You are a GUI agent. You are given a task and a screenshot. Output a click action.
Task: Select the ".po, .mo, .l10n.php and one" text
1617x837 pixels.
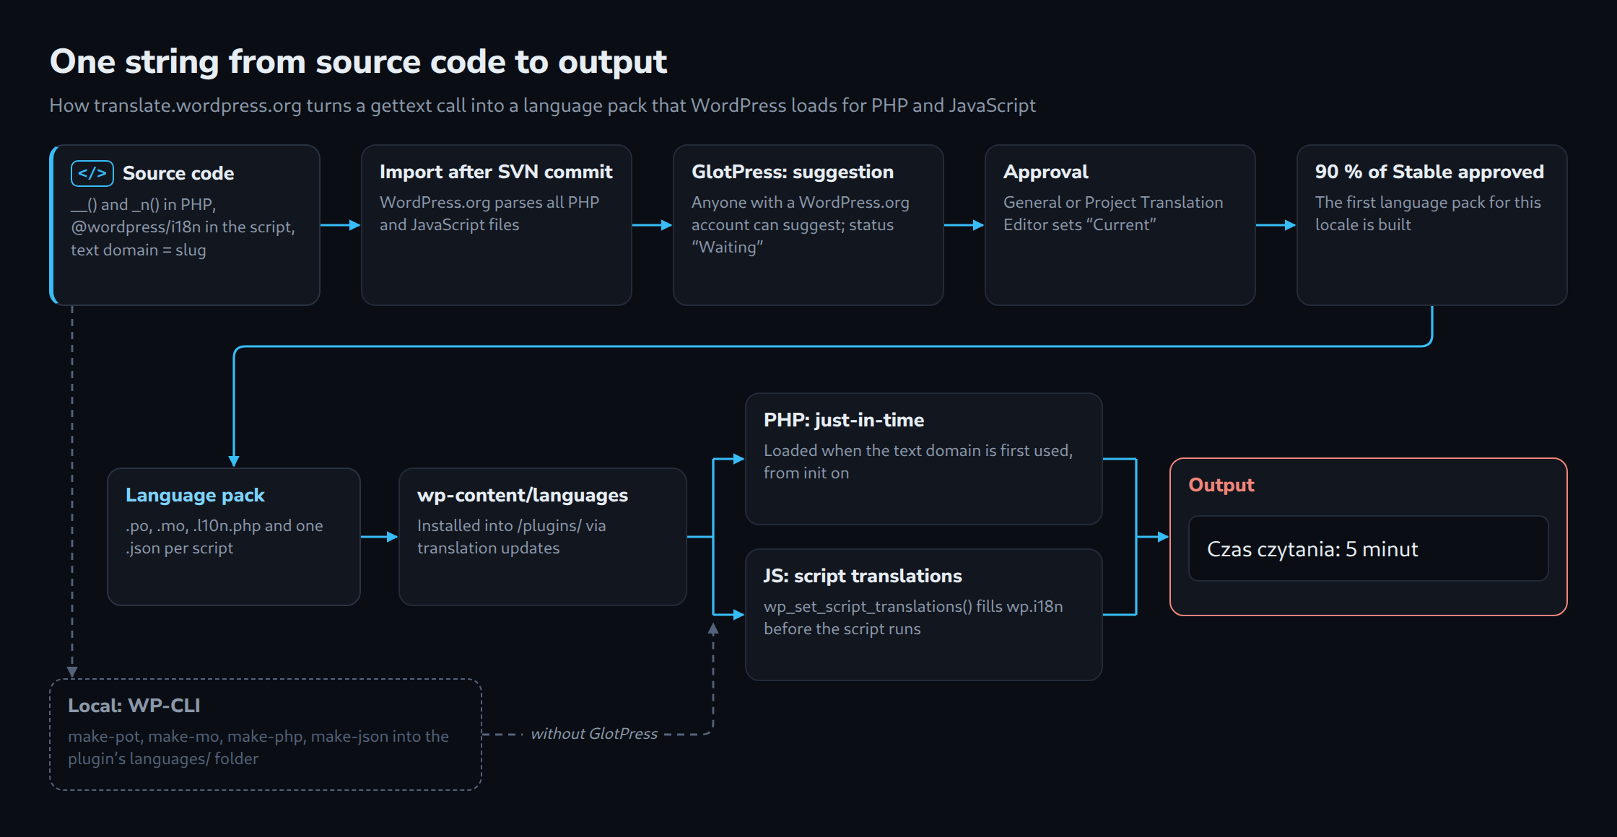(225, 525)
